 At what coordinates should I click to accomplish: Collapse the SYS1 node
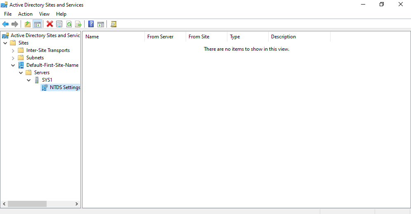click(29, 80)
